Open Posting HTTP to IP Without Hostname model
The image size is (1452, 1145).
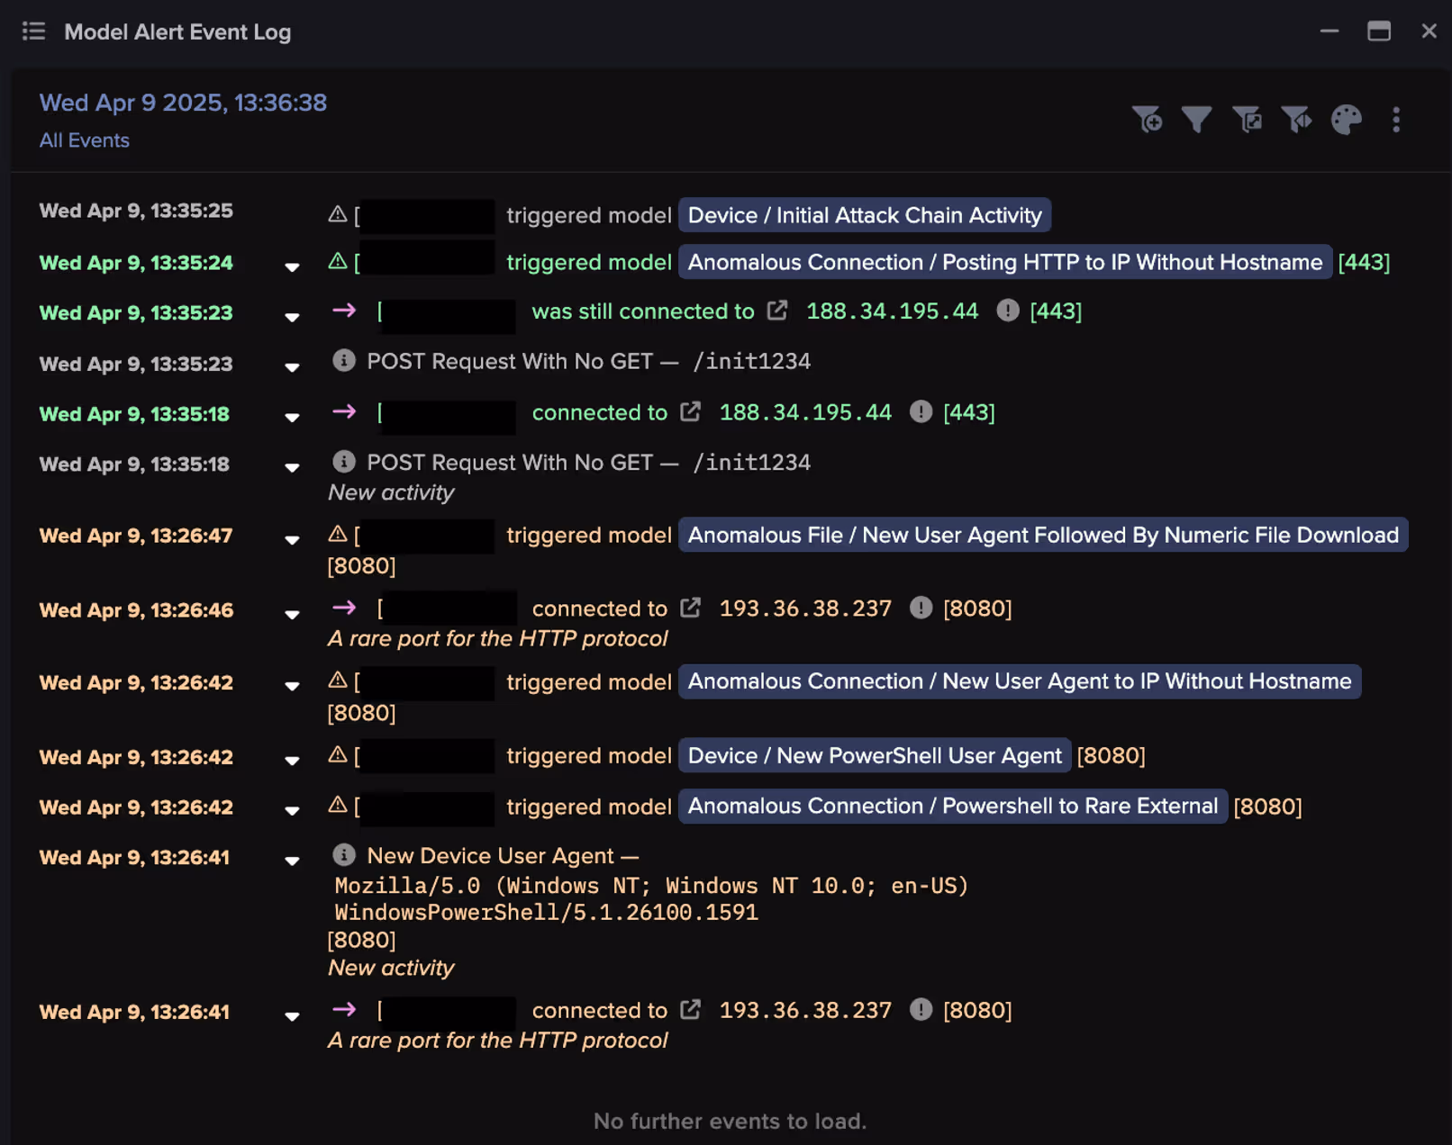click(x=1005, y=262)
